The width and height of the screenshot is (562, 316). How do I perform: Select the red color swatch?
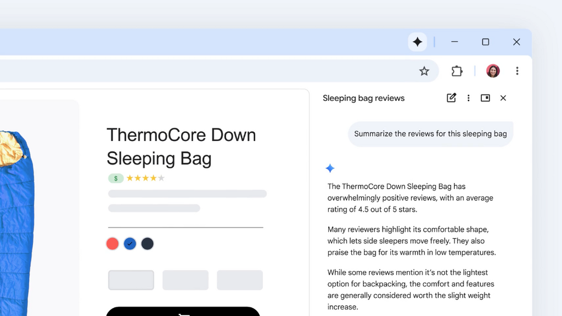(x=112, y=244)
